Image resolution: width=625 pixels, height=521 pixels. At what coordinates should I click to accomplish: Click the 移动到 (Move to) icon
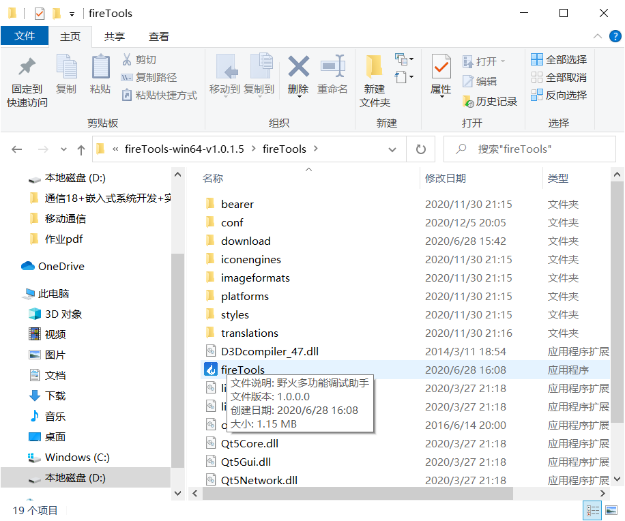[227, 75]
